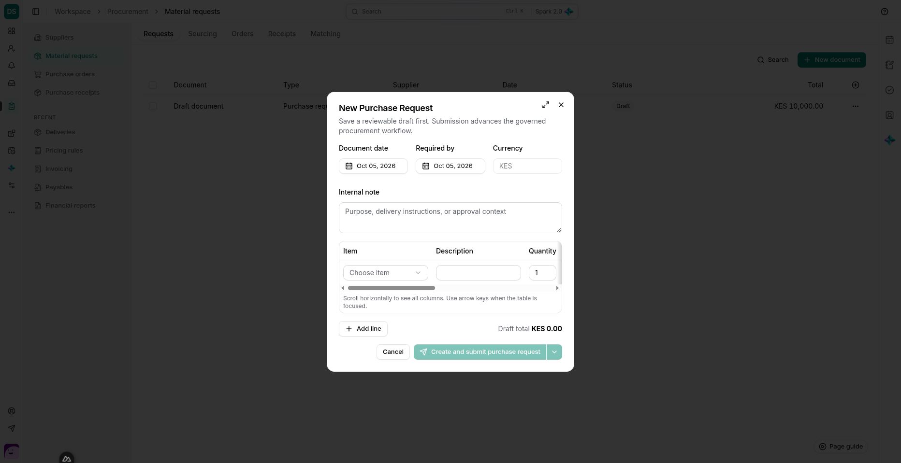Close the New Purchase Request dialog
This screenshot has height=463, width=901.
[561, 105]
